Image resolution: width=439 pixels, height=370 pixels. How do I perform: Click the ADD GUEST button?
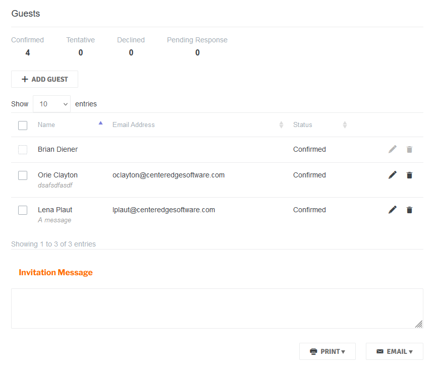pyautogui.click(x=44, y=79)
